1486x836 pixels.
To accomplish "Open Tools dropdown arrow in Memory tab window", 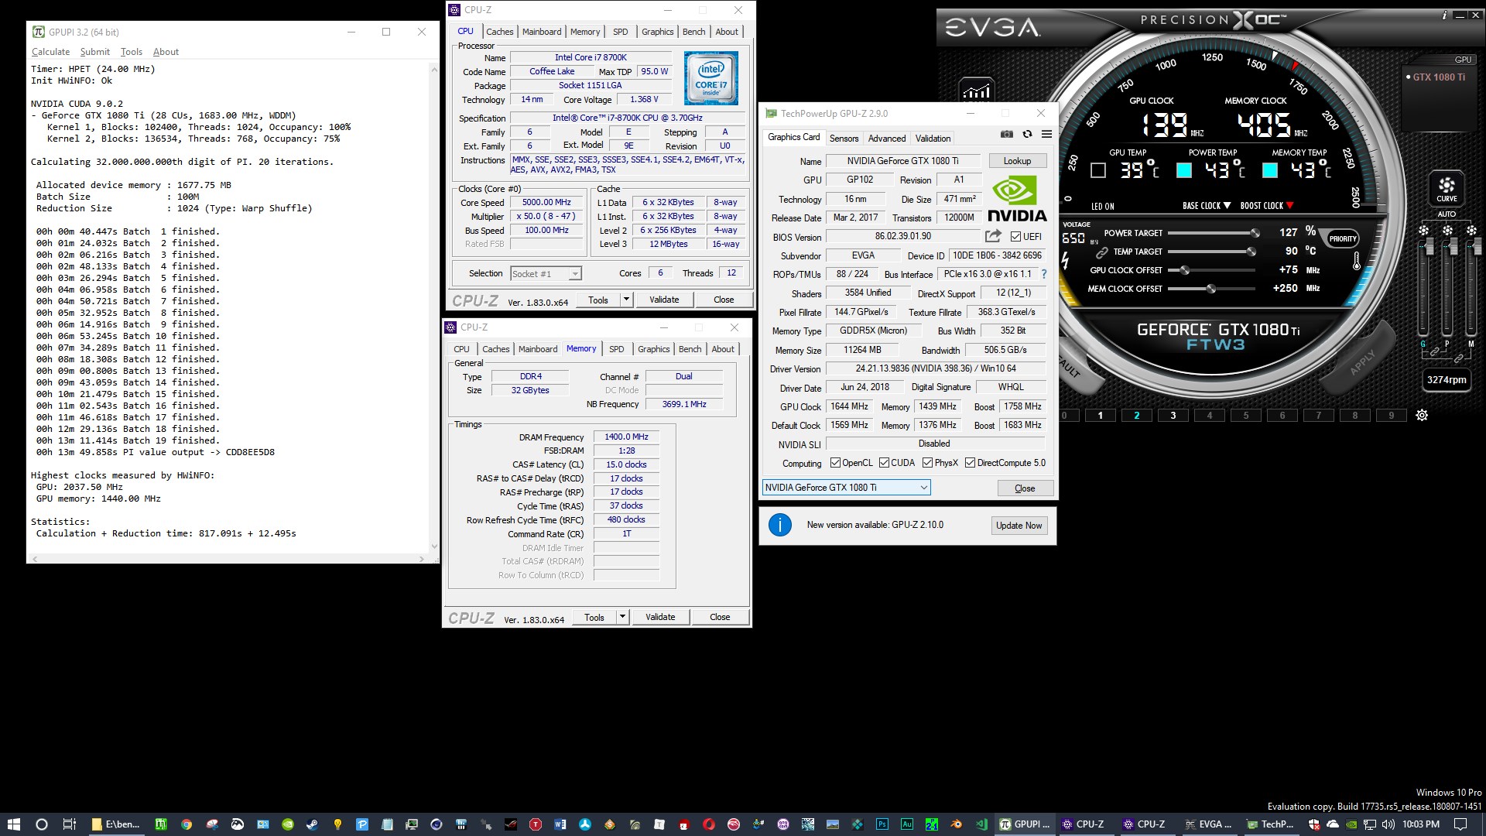I will pos(622,617).
